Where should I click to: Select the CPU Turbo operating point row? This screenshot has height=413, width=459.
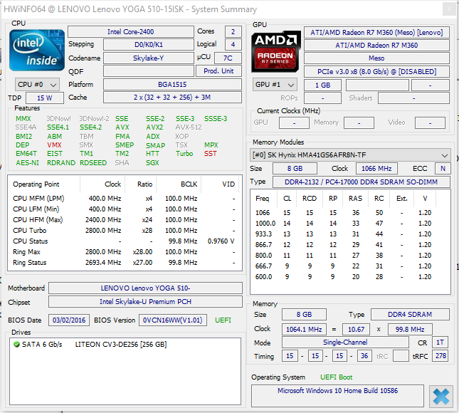pyautogui.click(x=124, y=231)
